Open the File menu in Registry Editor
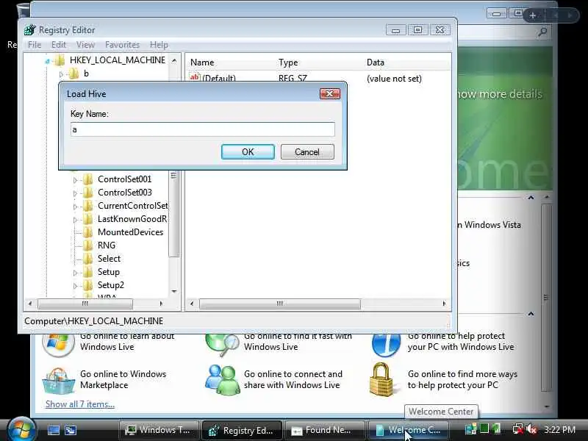The image size is (588, 441). coord(35,45)
